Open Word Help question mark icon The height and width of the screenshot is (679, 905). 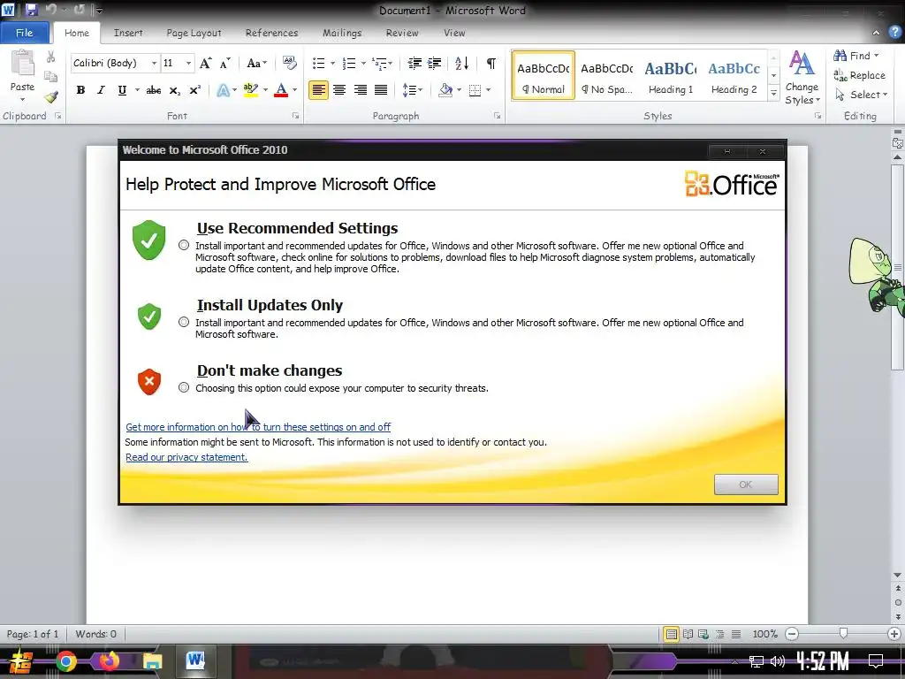click(x=894, y=33)
